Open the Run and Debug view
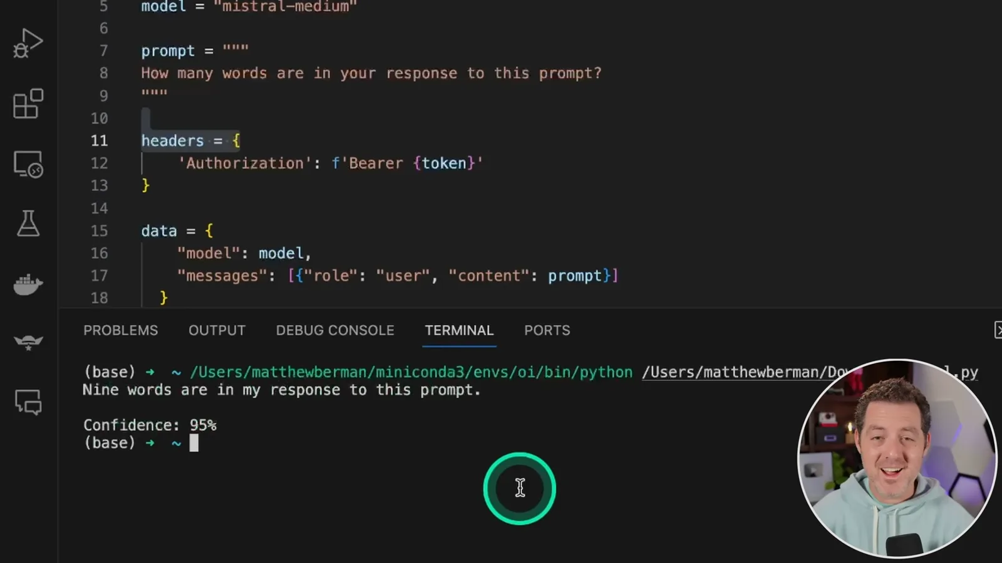 click(x=28, y=43)
